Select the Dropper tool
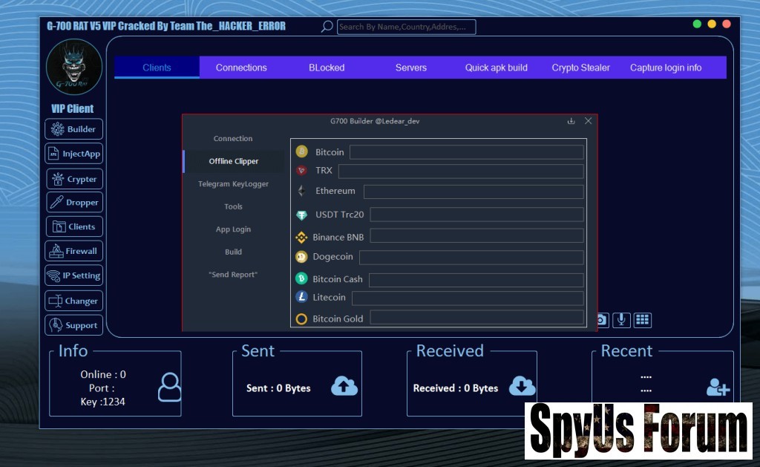 pyautogui.click(x=74, y=202)
